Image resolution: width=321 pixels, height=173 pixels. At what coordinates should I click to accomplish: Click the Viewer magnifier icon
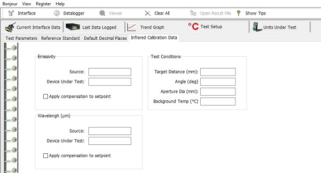pos(102,13)
